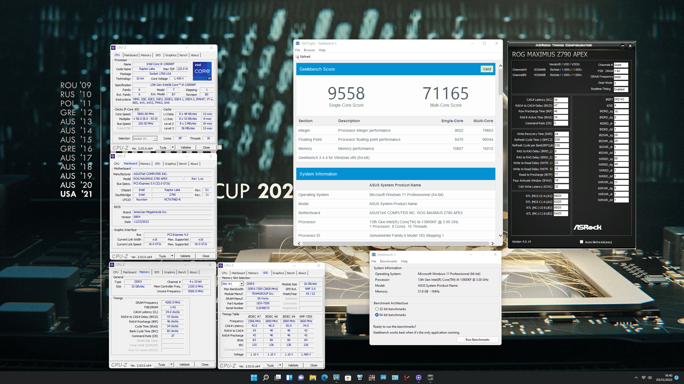Click Multi-Core Score value 71165
This screenshot has height=384, width=684.
pos(445,93)
